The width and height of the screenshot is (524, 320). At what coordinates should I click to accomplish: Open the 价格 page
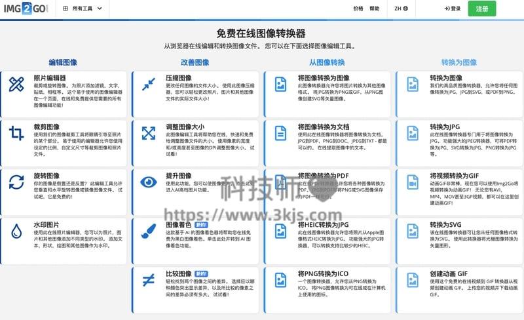(358, 9)
